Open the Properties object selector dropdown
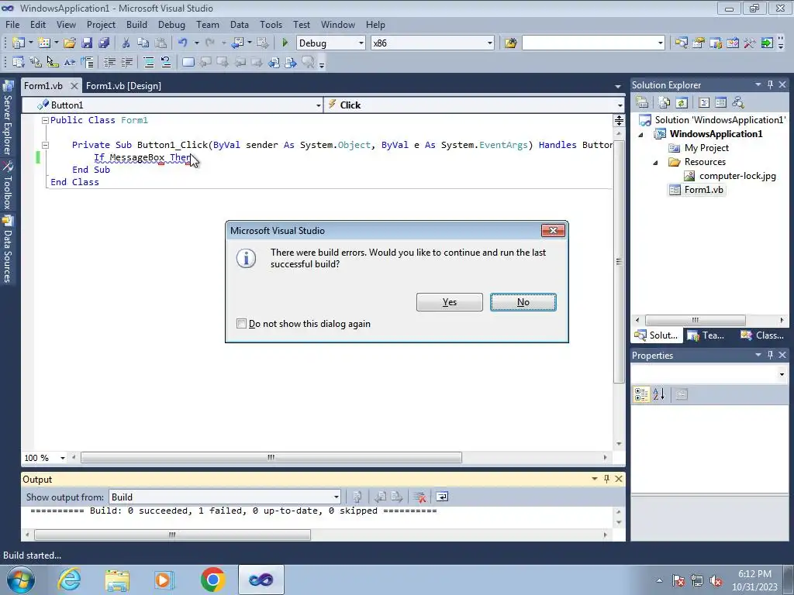794x595 pixels. [x=782, y=374]
